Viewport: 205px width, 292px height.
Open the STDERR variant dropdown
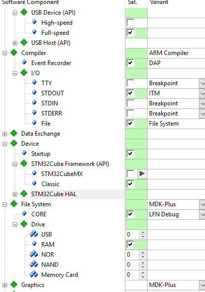[x=202, y=113]
